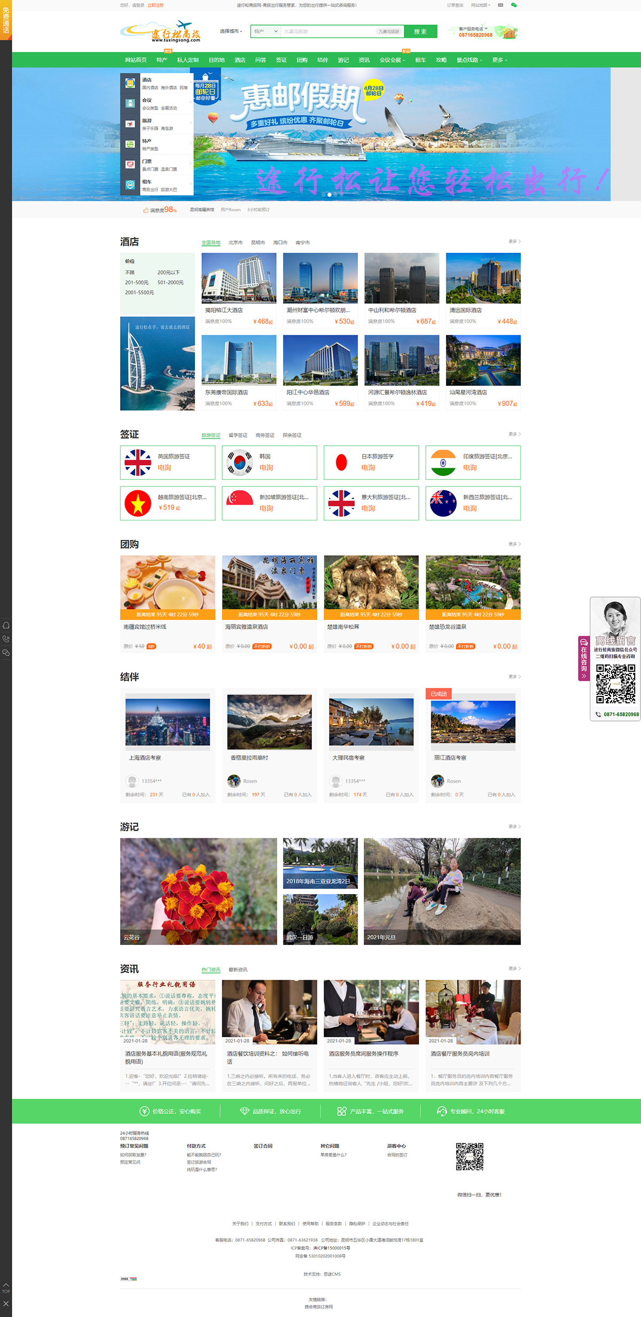Screen dimensions: 641x1317
Task: Close the left sidebar with the X icon
Action: pos(6,1304)
